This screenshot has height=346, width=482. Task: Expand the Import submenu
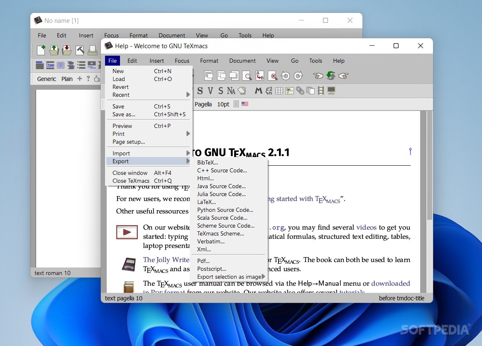coord(149,153)
